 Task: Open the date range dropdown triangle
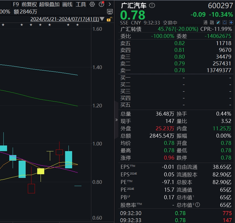point(102,19)
